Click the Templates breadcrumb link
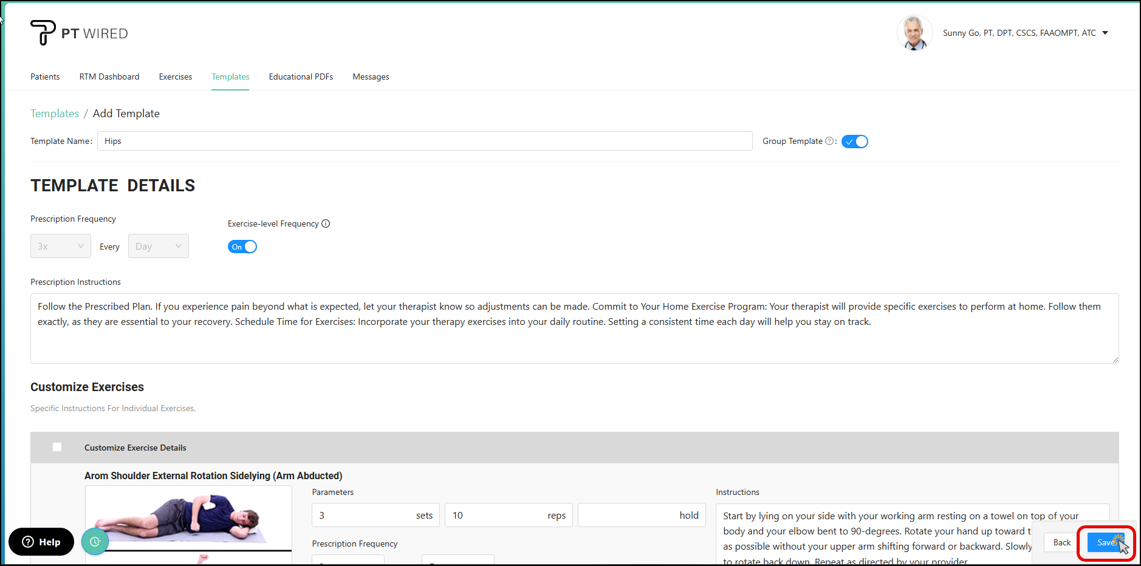 point(55,114)
